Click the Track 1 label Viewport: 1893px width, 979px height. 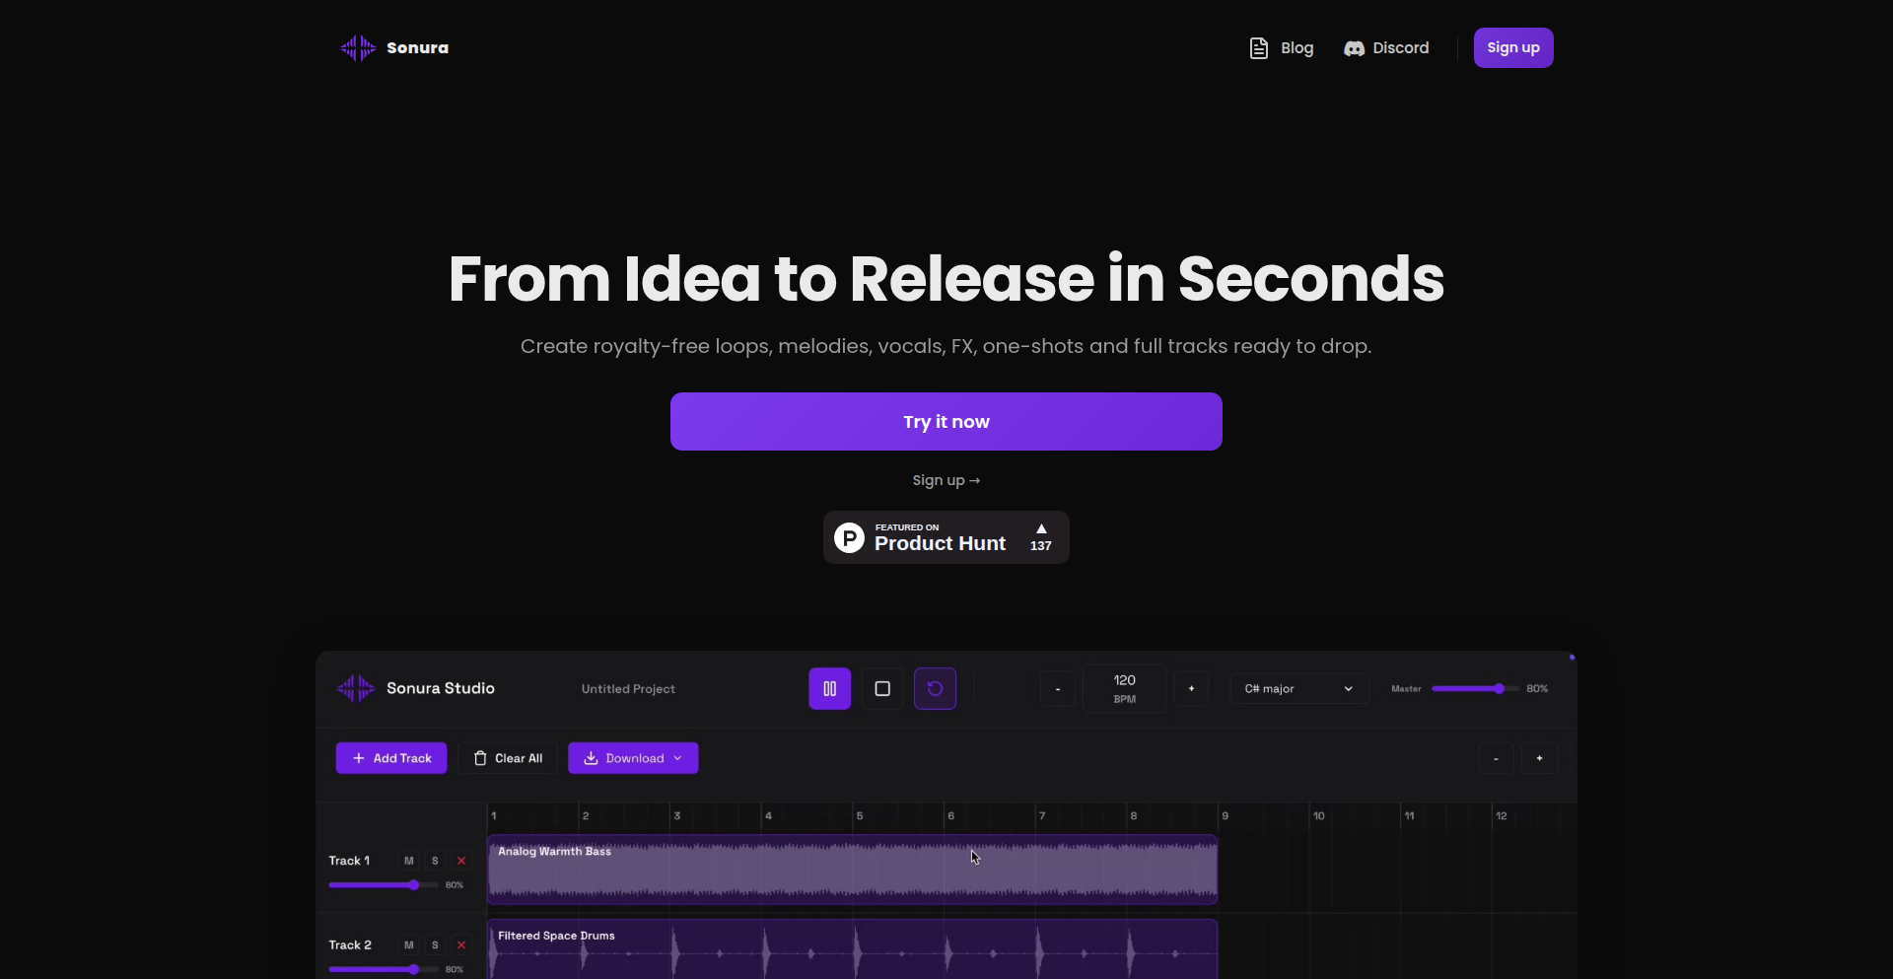click(349, 861)
